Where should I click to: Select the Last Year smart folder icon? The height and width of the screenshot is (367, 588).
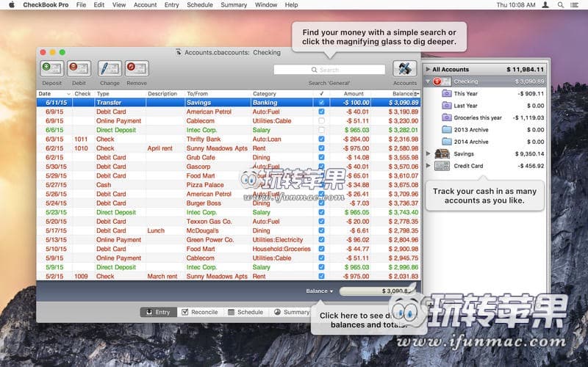(x=446, y=106)
